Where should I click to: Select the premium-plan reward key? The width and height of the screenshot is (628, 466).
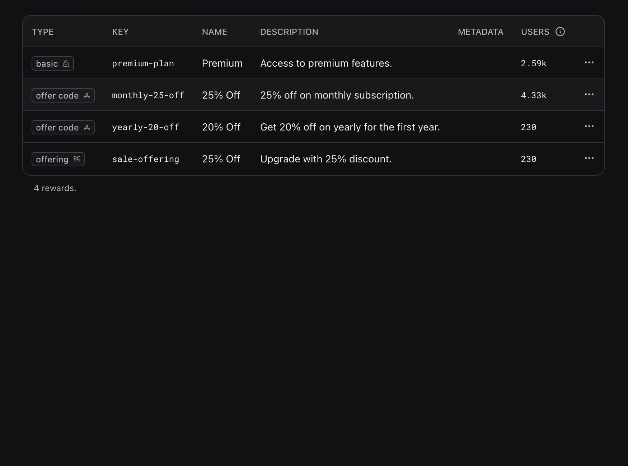point(143,63)
